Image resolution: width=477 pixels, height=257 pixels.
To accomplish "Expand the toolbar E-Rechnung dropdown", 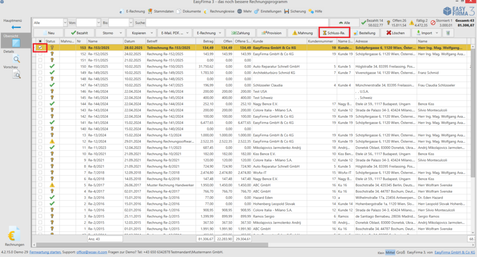I will tap(220, 33).
